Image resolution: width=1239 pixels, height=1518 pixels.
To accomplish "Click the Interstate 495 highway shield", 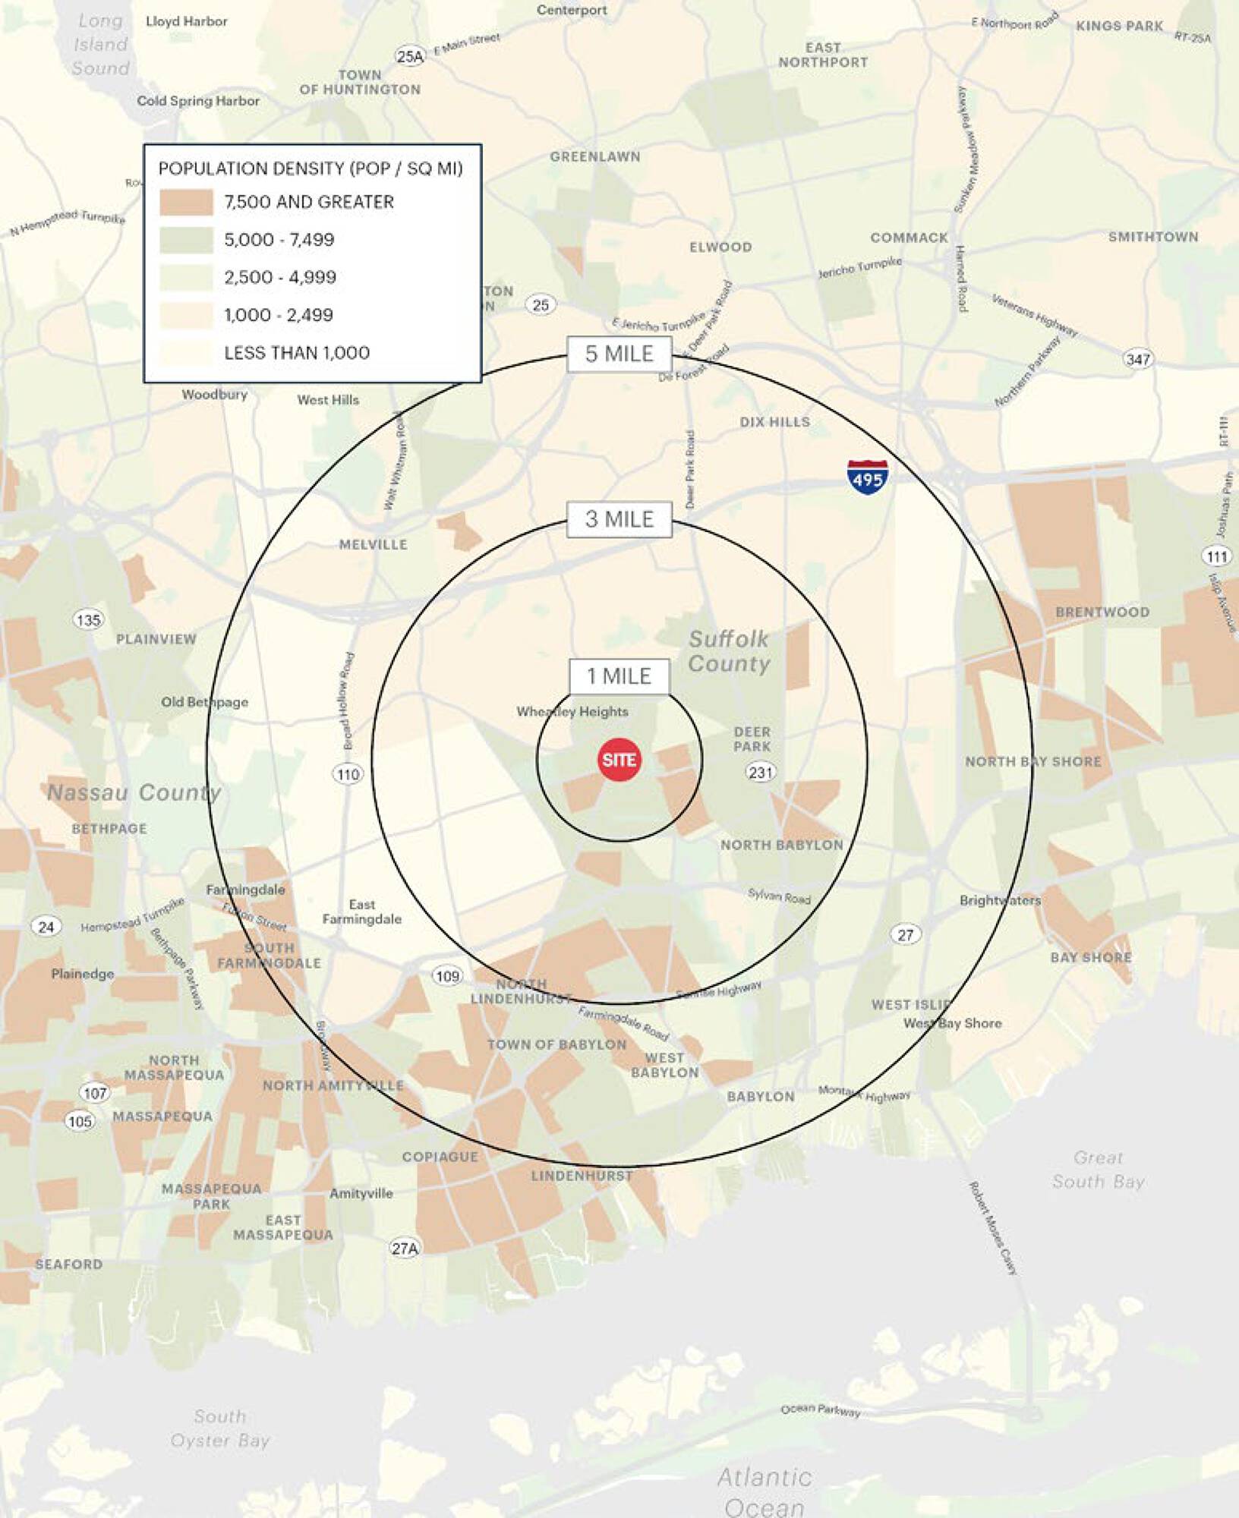I will pyautogui.click(x=867, y=477).
